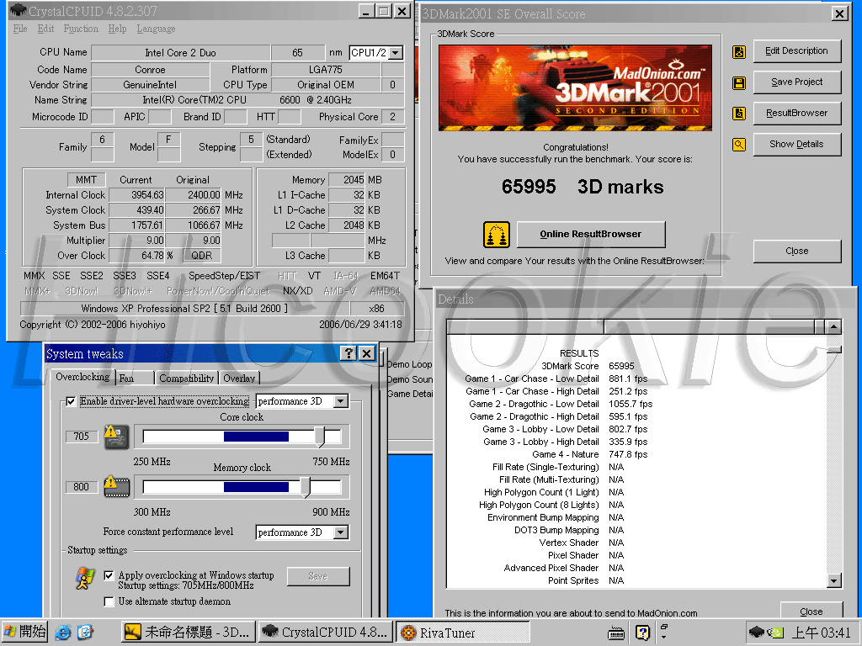
Task: Click the yellow Online ResultBrowser icon
Action: pos(497,235)
